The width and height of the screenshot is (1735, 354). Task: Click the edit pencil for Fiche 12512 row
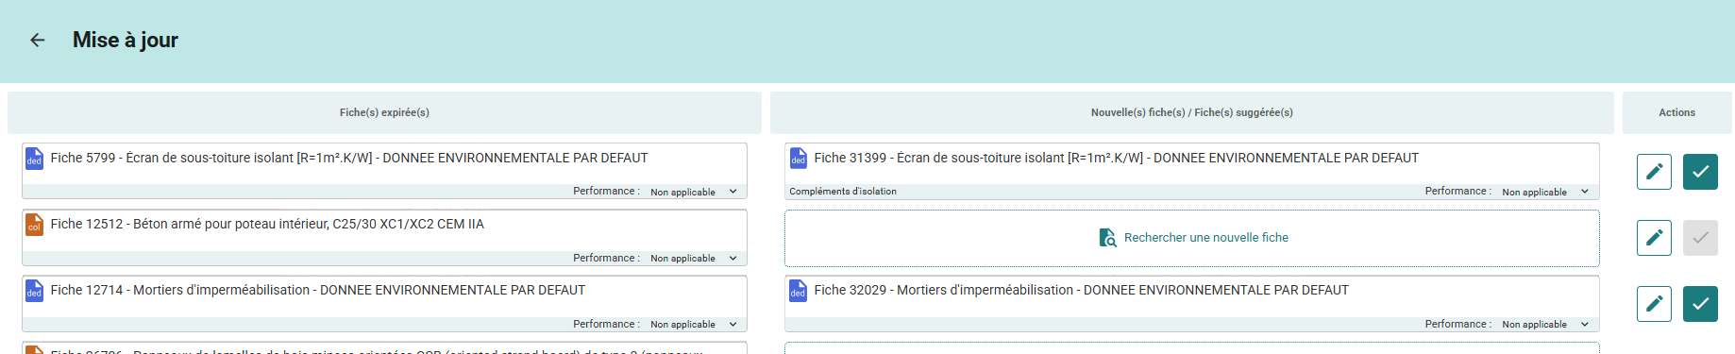pyautogui.click(x=1654, y=238)
